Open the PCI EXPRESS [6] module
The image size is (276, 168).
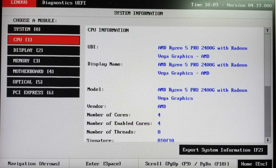tap(43, 92)
